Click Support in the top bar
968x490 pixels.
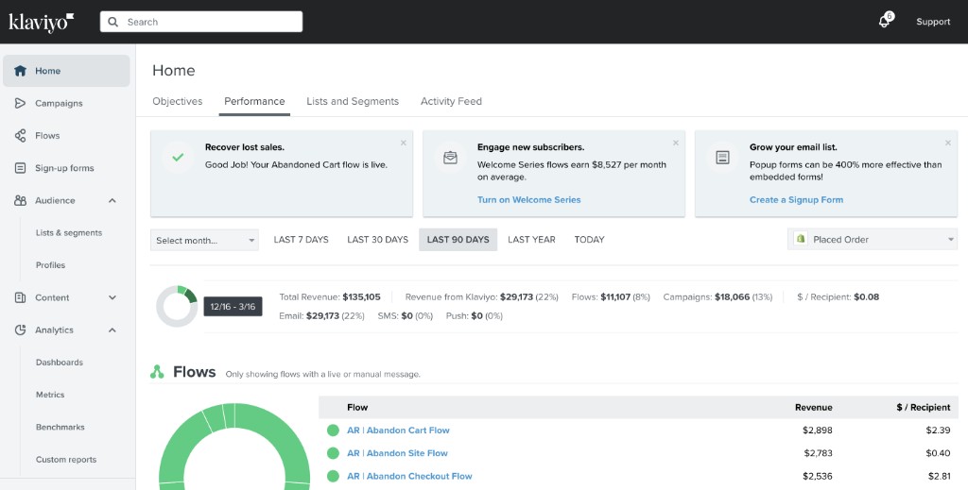coord(933,22)
